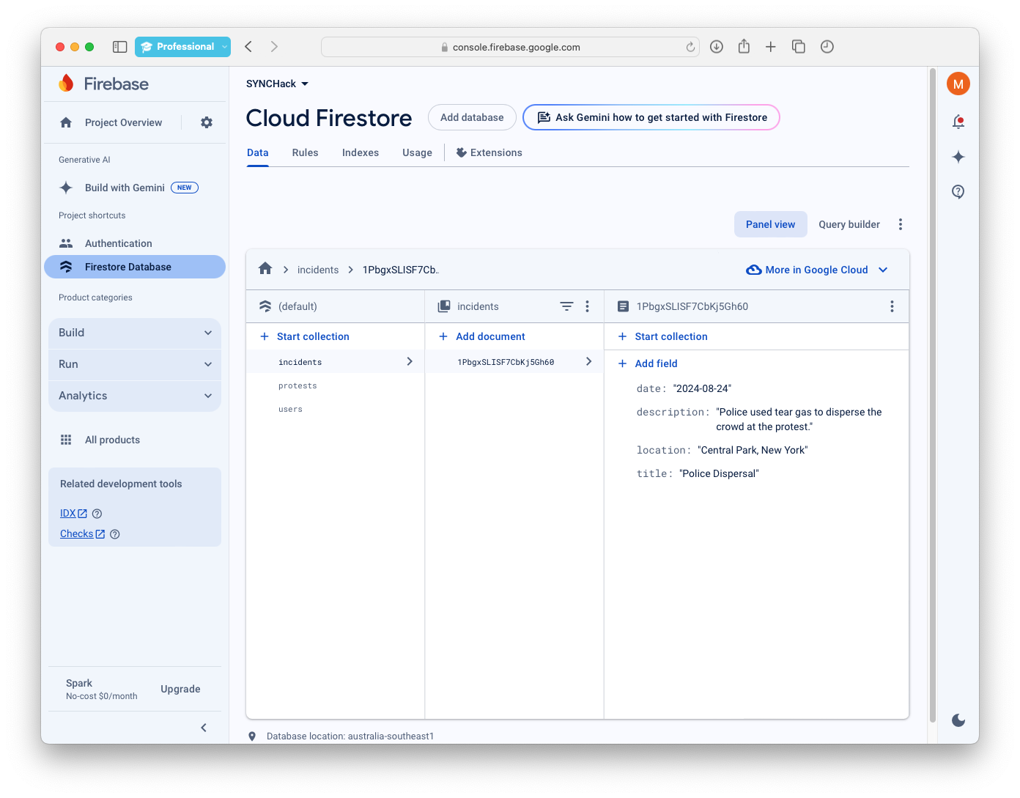Expand More in Google Cloud dropdown
This screenshot has height=798, width=1020.
click(817, 270)
